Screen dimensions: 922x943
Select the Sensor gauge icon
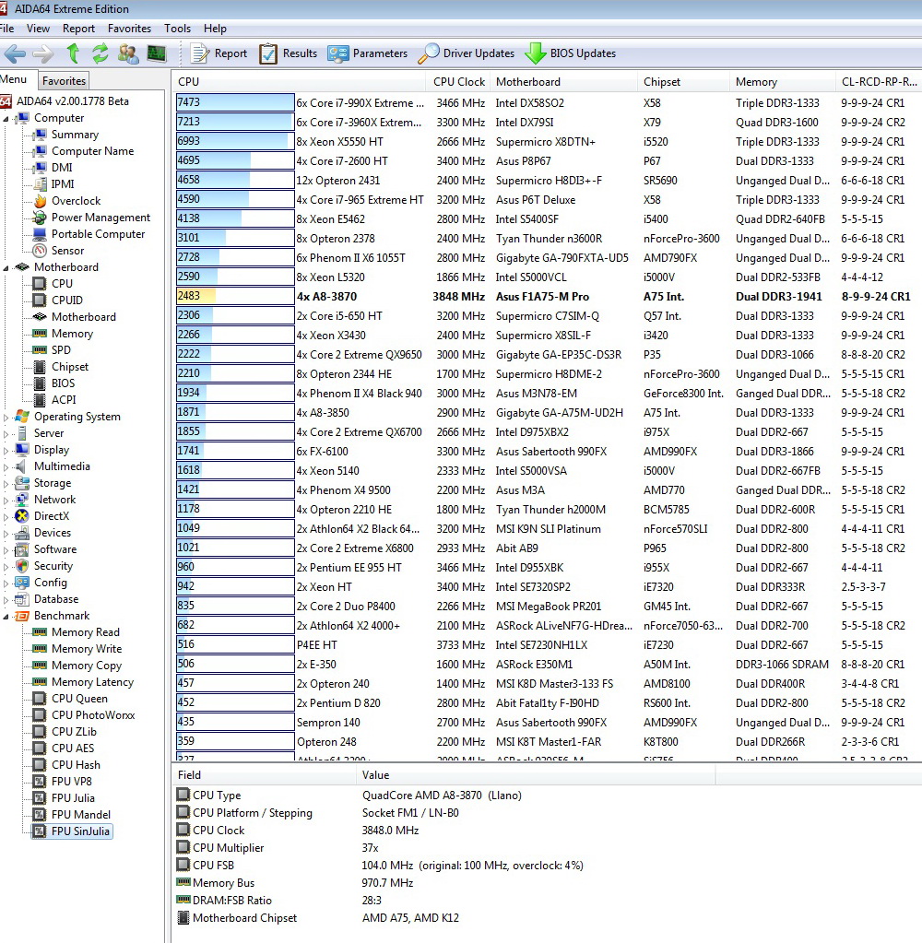pyautogui.click(x=40, y=250)
